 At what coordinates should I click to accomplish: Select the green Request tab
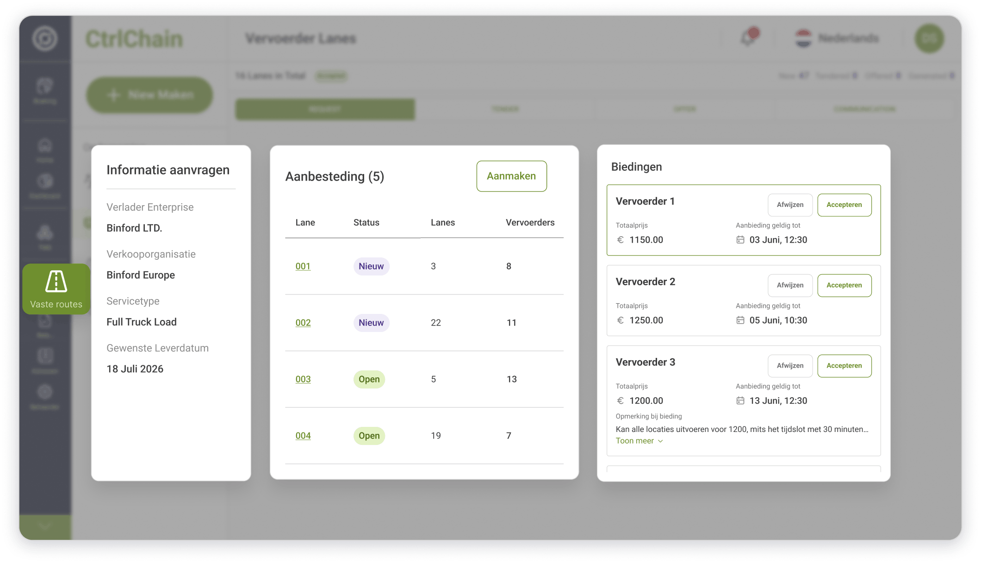325,109
